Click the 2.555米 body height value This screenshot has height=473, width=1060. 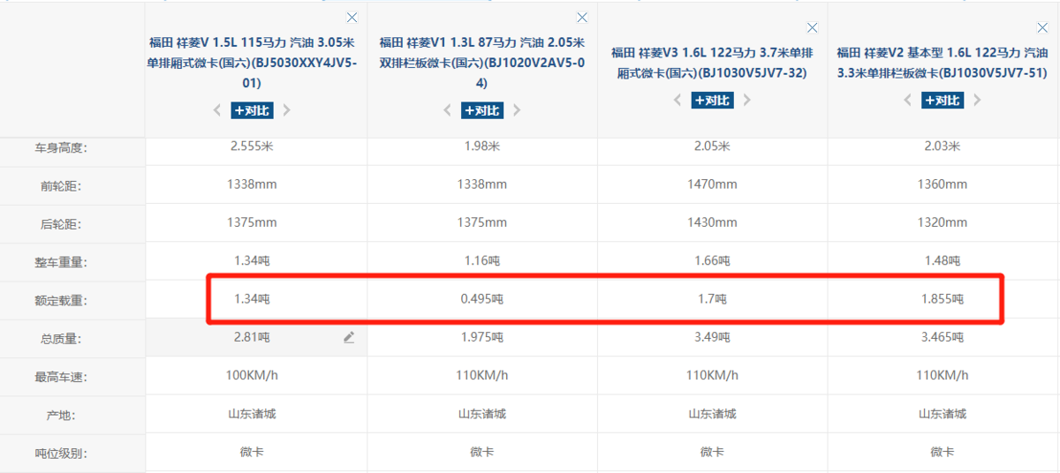click(252, 146)
